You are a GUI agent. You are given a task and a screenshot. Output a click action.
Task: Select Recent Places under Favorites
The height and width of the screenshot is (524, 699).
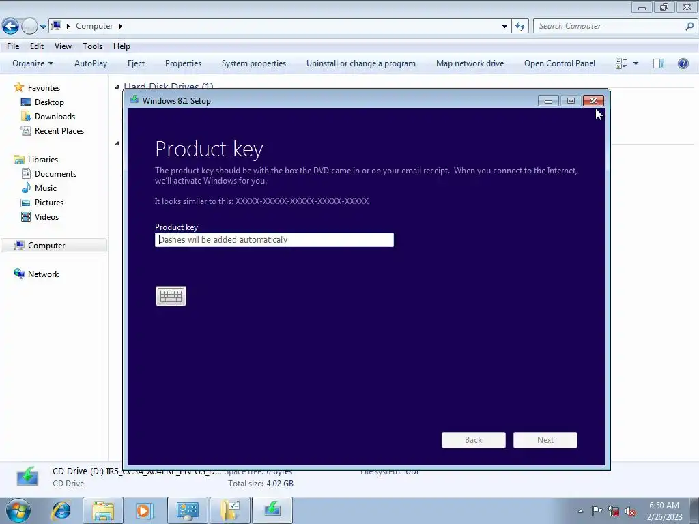tap(59, 130)
